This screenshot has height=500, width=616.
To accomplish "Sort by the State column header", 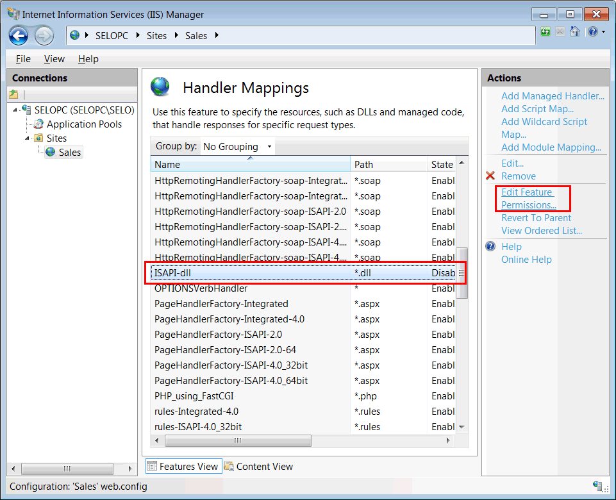I will click(441, 164).
